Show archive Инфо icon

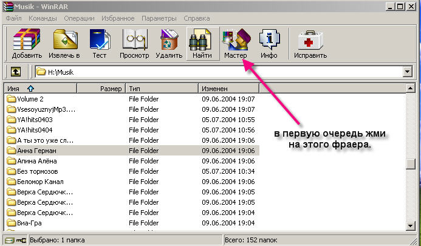(269, 39)
